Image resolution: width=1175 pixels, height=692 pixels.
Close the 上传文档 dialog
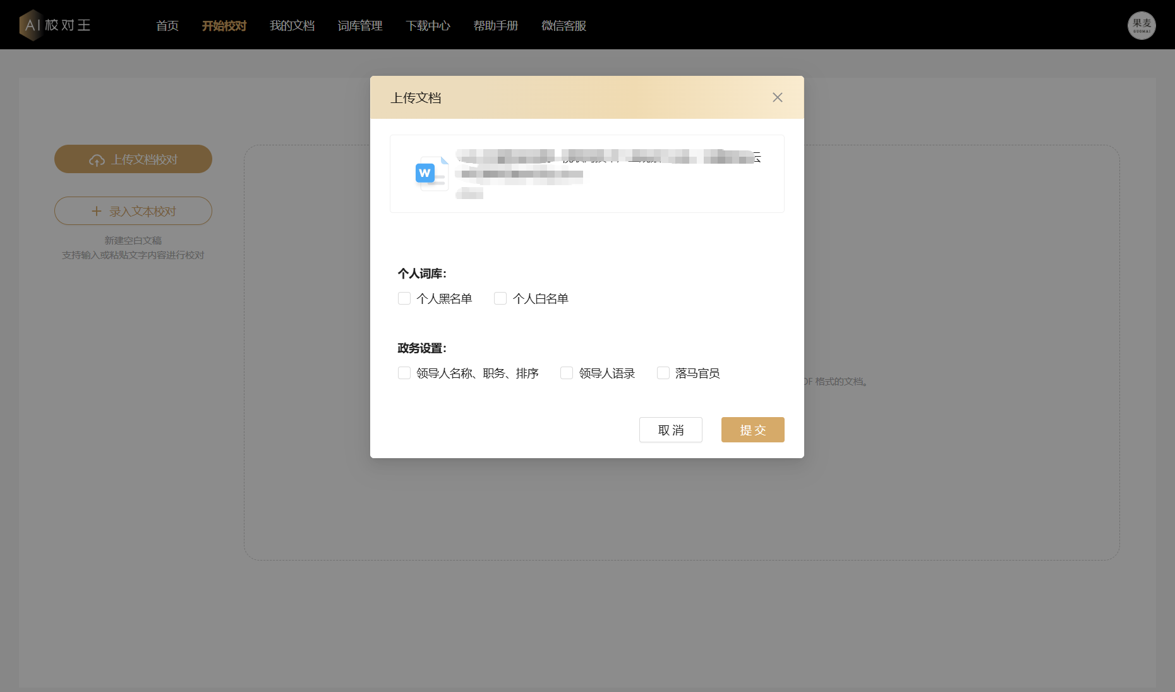pos(777,97)
